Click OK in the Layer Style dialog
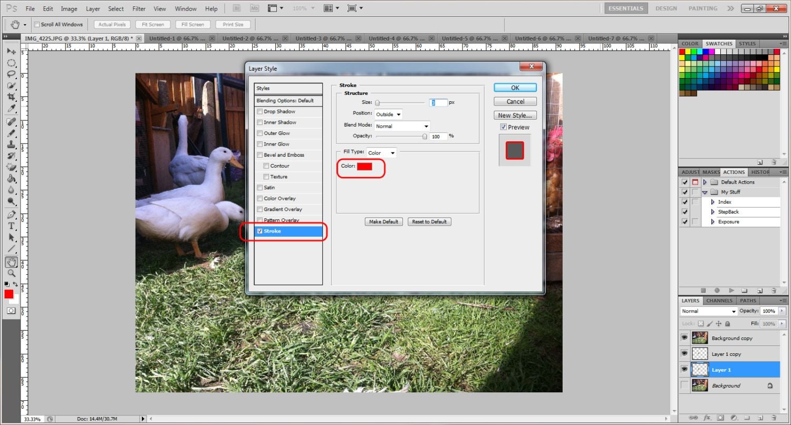The height and width of the screenshot is (425, 791). pyautogui.click(x=515, y=88)
